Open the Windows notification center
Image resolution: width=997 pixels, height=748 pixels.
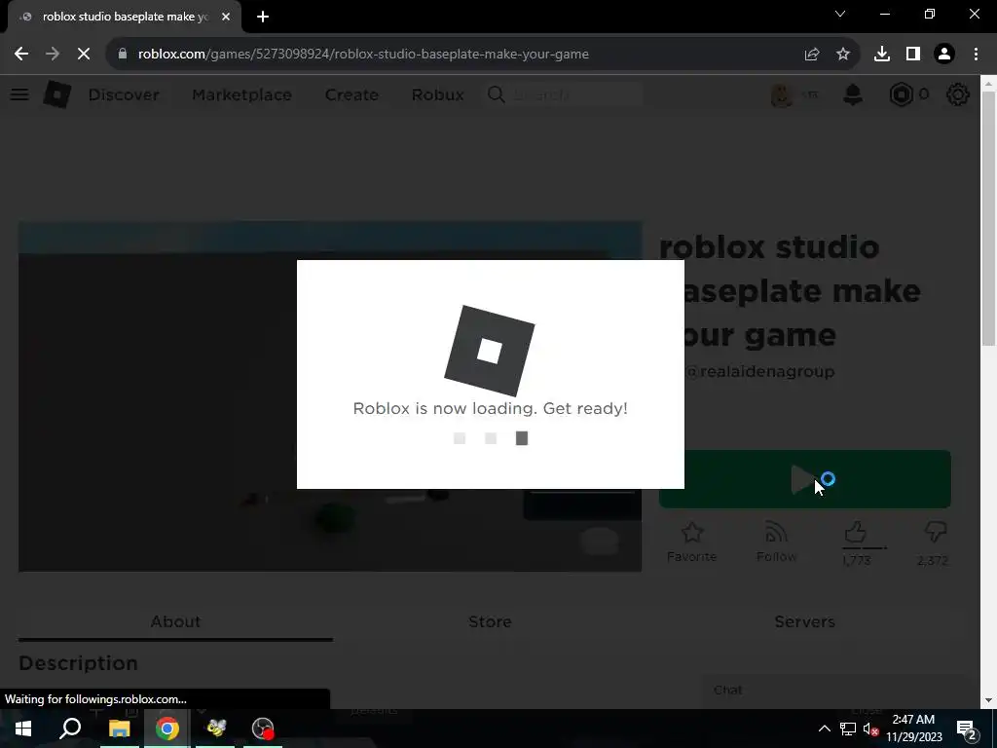(967, 729)
